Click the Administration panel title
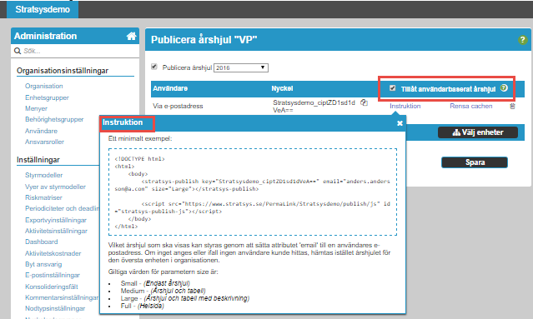Viewport: 533px width, 319px height. (46, 36)
